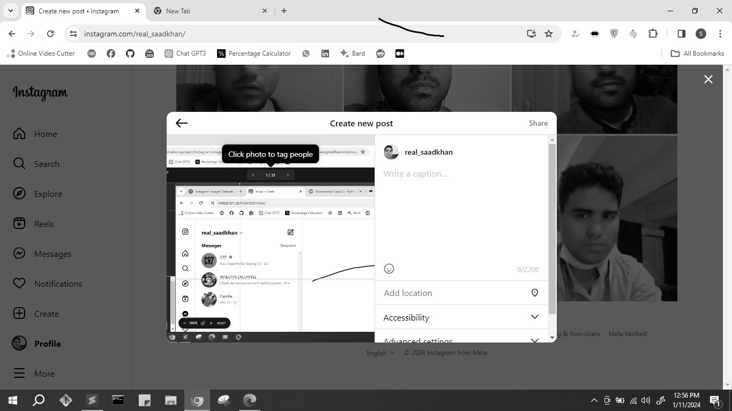Toggle the browser side panel
The height and width of the screenshot is (411, 732).
(682, 34)
